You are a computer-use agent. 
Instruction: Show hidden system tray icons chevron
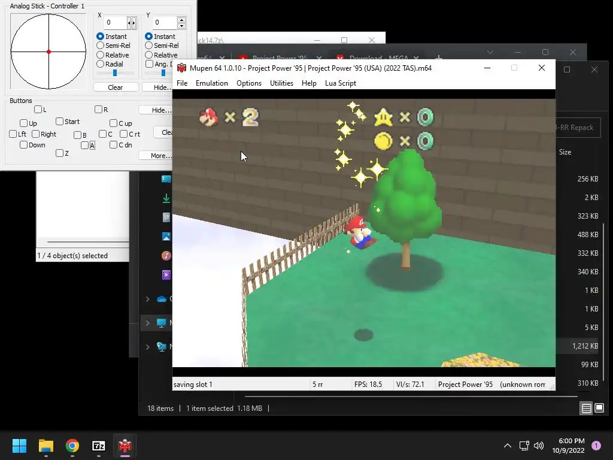508,446
